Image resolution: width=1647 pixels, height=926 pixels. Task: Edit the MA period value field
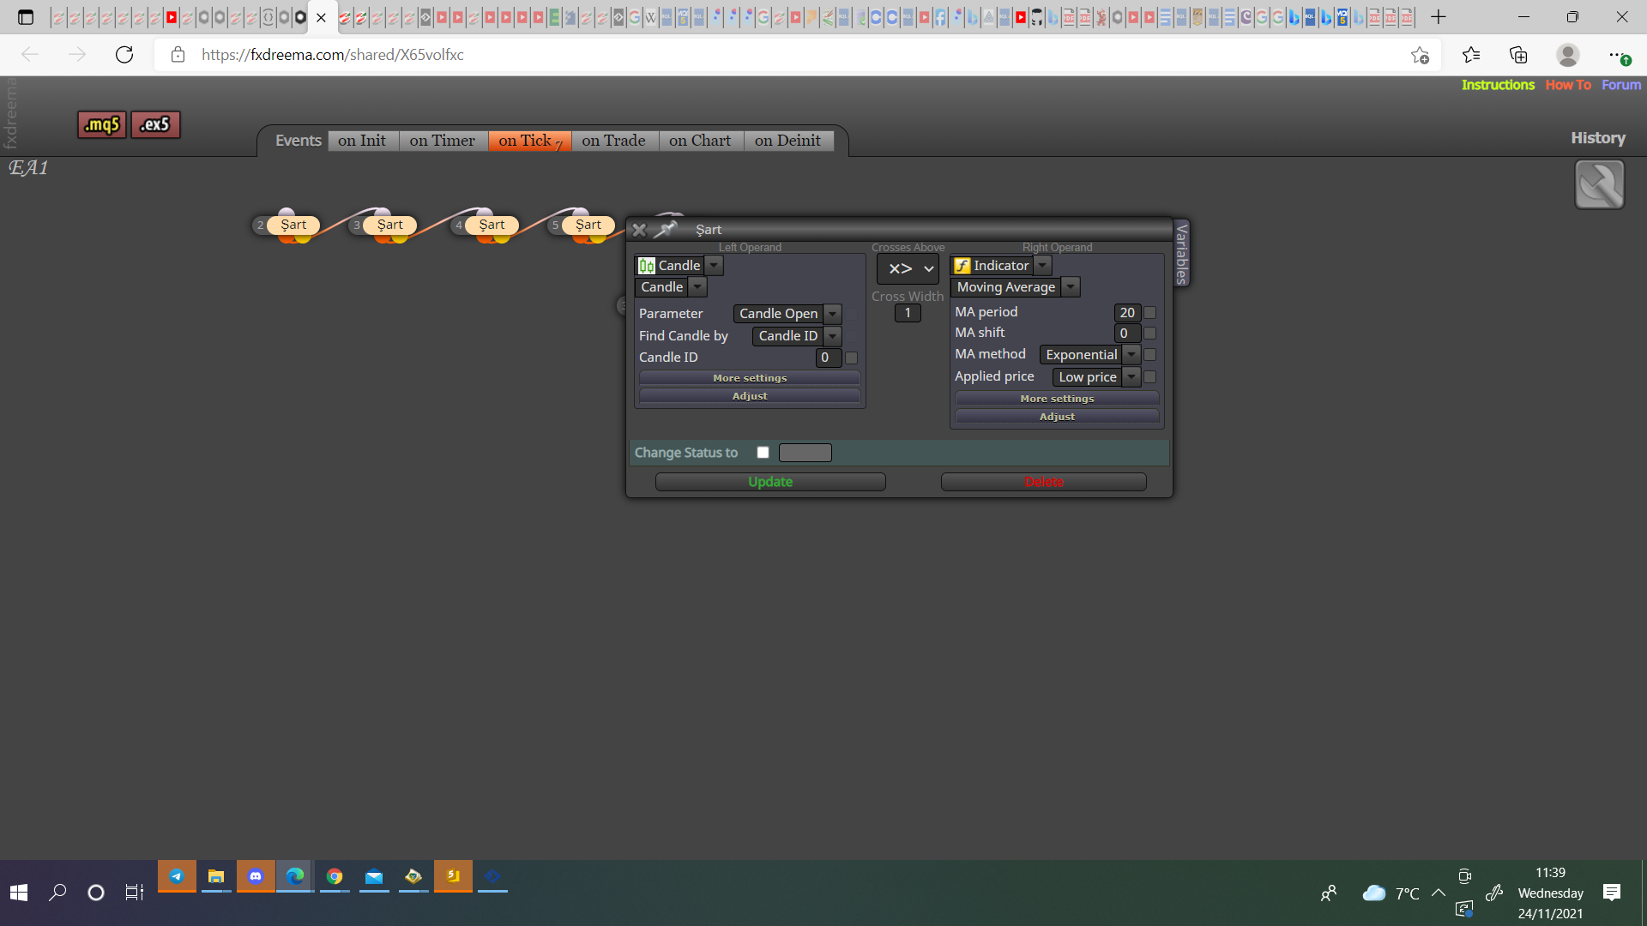pos(1127,313)
